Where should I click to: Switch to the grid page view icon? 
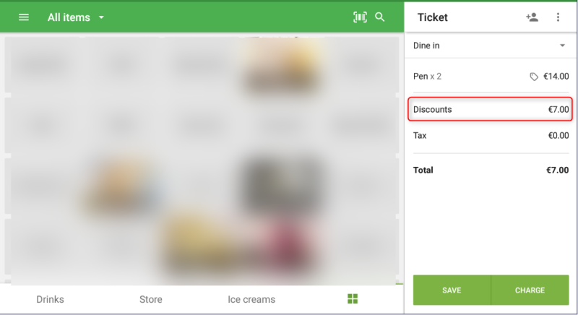pos(353,299)
